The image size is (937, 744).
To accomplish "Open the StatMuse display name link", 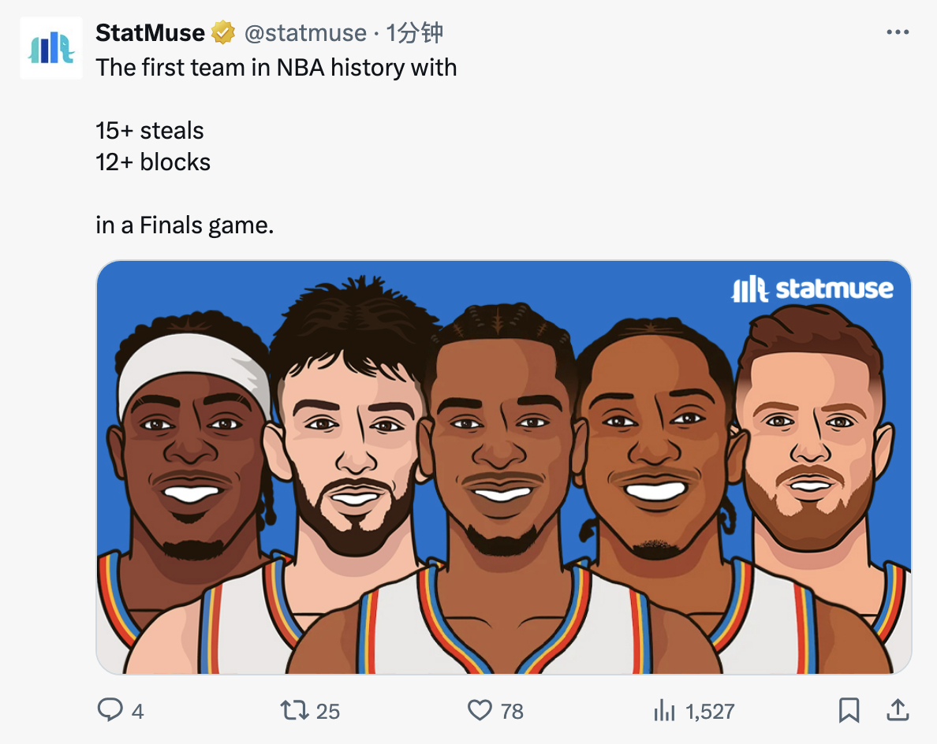I will pyautogui.click(x=150, y=33).
